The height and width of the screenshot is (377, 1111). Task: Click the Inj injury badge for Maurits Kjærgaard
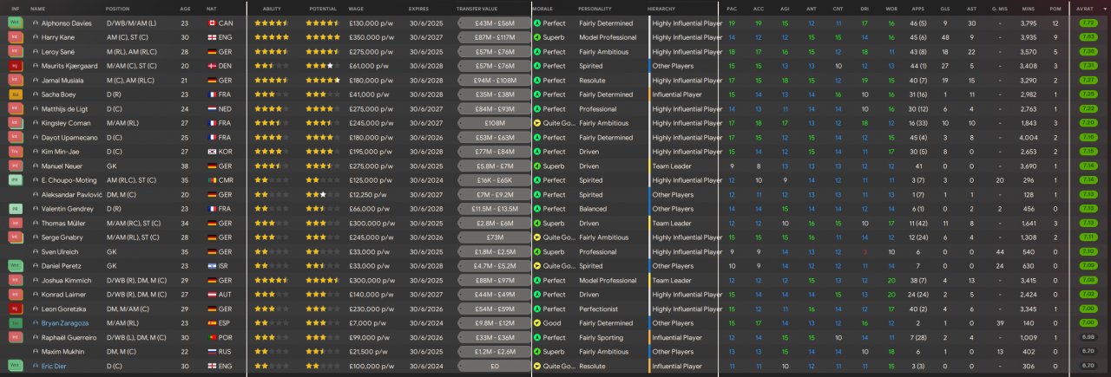15,66
